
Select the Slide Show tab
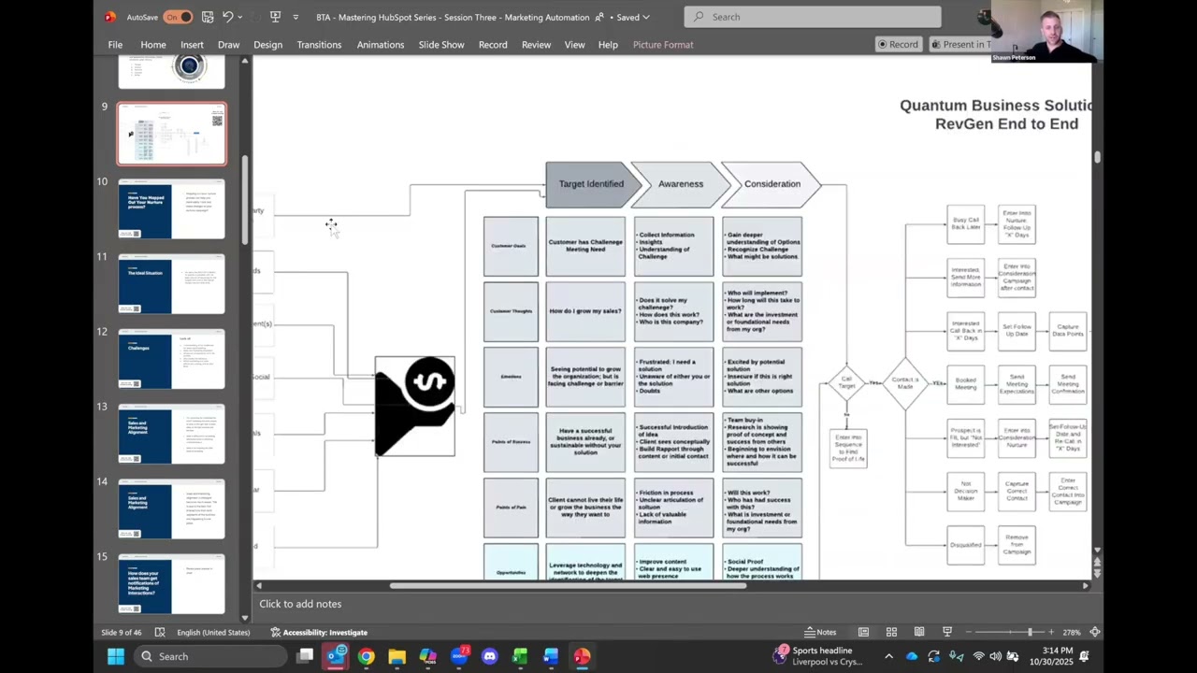[x=441, y=44]
